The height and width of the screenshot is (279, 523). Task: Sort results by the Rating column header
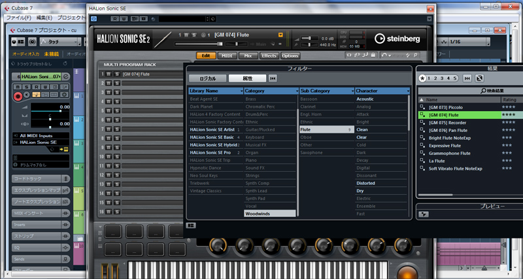point(513,100)
